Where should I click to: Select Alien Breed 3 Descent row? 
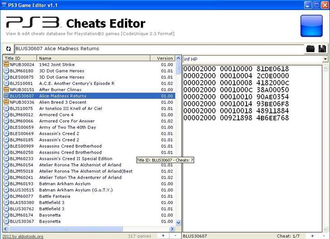coord(89,102)
